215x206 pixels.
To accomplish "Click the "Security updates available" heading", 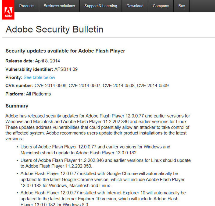I will (65, 51).
